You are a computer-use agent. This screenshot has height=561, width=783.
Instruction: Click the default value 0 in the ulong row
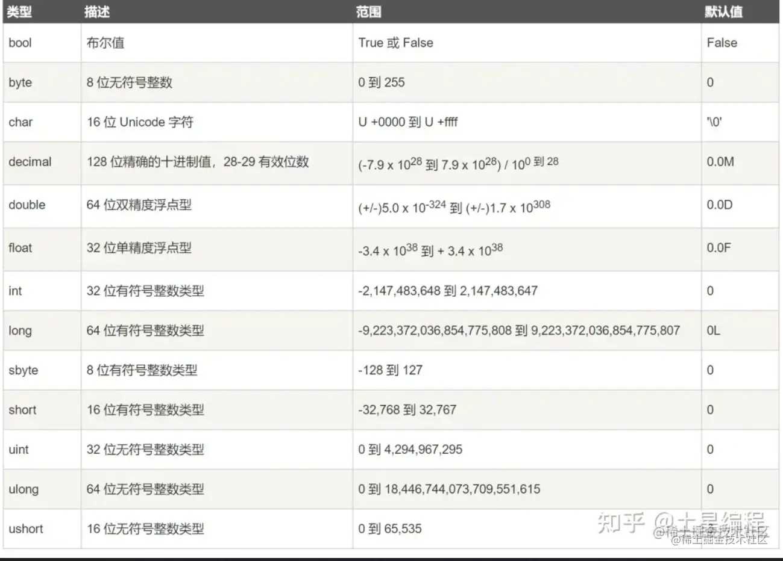pos(711,489)
